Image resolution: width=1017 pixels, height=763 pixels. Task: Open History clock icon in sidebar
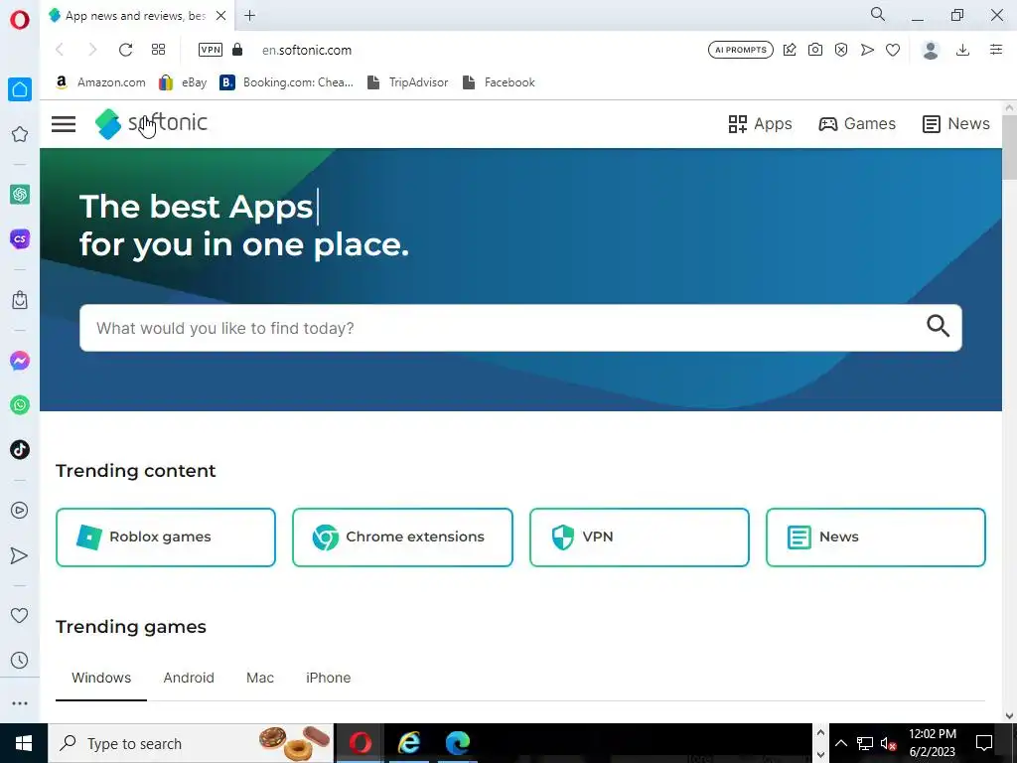point(20,661)
